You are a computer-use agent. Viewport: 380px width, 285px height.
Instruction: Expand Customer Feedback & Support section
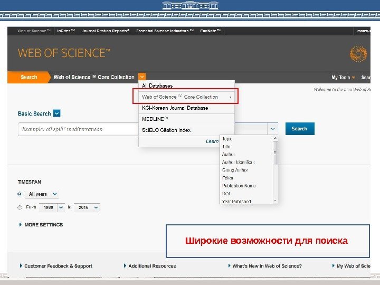click(56, 266)
